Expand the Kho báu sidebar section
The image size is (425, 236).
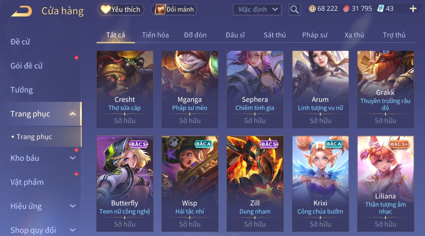click(73, 158)
